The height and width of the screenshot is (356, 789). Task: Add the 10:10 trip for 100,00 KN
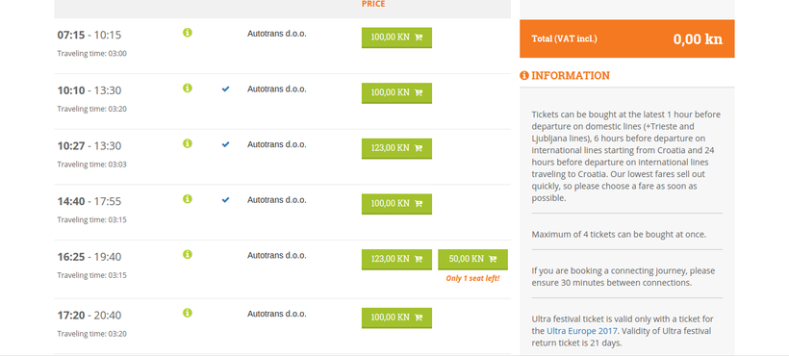point(396,93)
